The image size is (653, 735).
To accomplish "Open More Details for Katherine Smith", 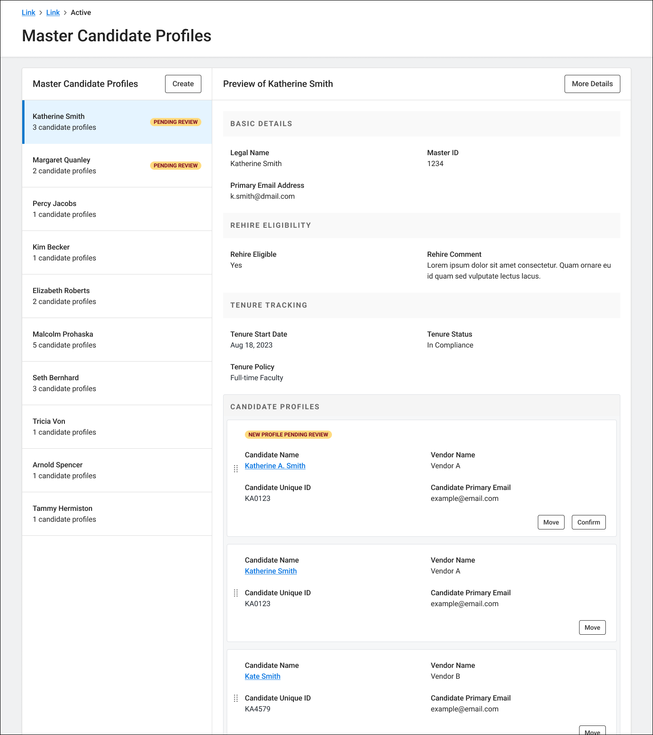I will tap(592, 84).
